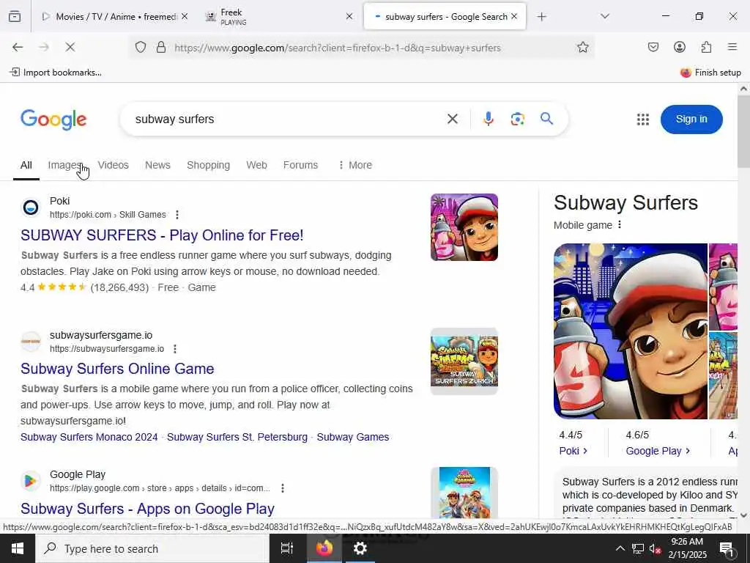Open Task View on taskbar

pos(287,548)
